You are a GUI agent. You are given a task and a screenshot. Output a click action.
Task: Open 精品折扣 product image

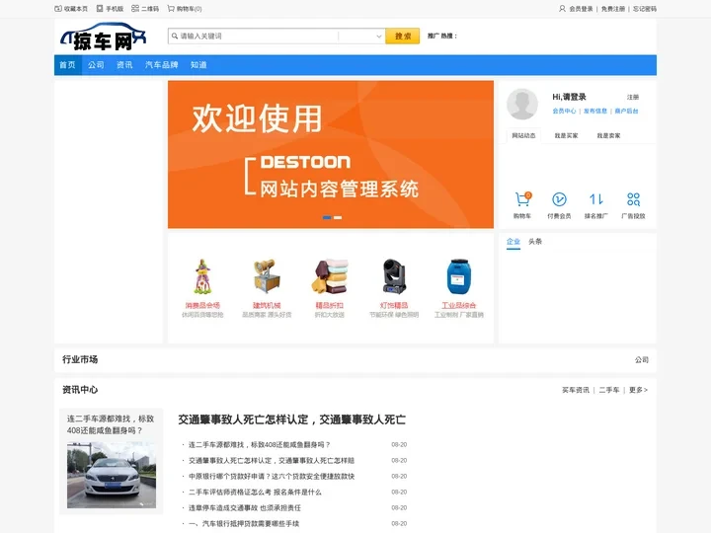click(x=330, y=276)
